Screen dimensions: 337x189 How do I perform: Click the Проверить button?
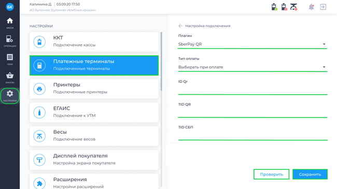pos(272,174)
